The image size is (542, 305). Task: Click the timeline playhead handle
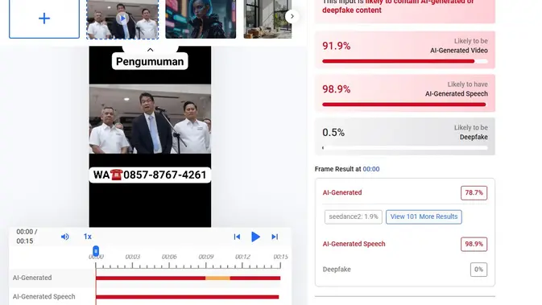96,251
